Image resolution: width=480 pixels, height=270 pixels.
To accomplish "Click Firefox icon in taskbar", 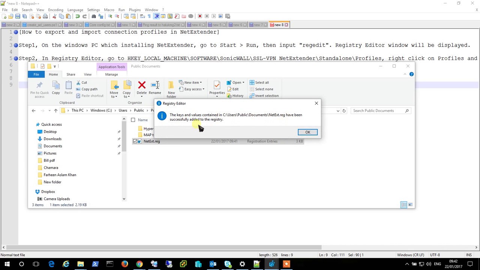I will 124,264.
